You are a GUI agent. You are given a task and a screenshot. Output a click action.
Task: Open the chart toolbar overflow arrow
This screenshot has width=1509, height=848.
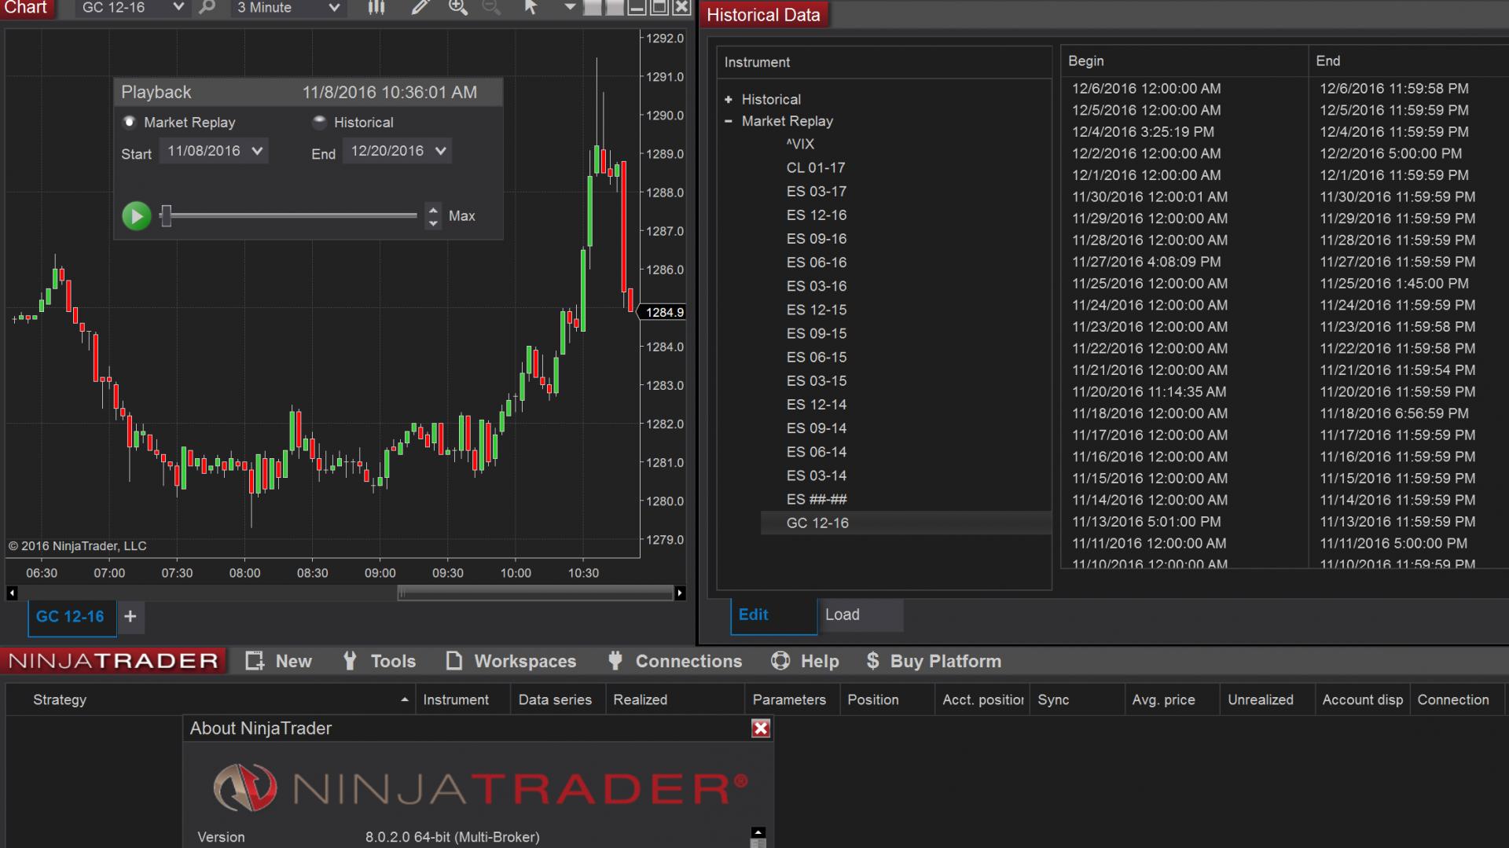click(x=570, y=8)
